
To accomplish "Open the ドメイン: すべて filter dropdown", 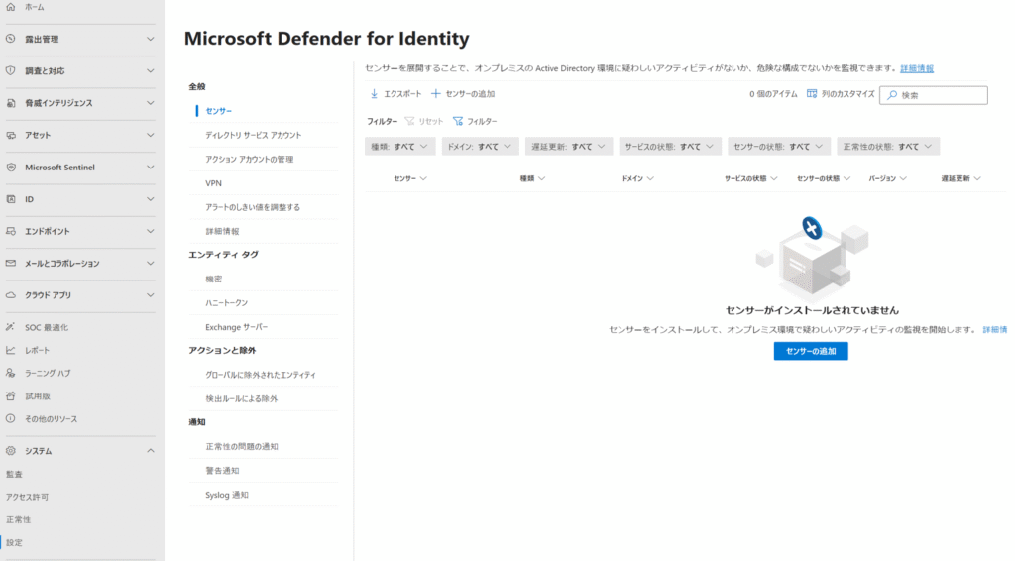I will pyautogui.click(x=480, y=147).
